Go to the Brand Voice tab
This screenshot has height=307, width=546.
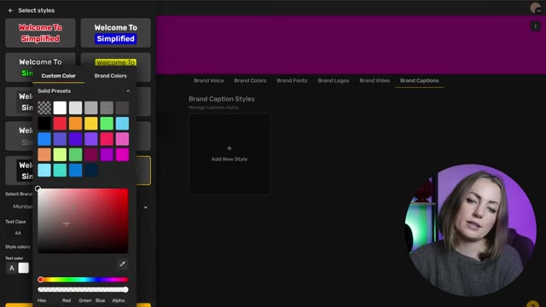coord(208,80)
